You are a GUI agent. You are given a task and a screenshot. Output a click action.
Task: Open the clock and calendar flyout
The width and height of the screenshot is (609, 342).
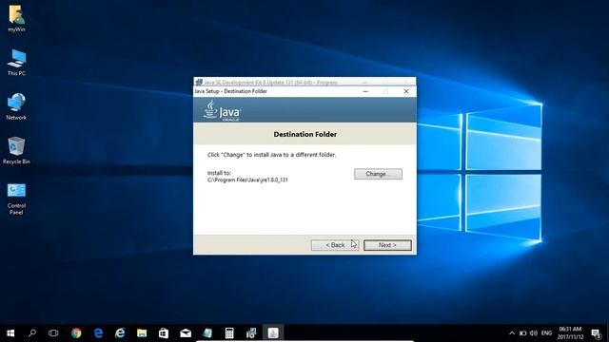(570, 333)
